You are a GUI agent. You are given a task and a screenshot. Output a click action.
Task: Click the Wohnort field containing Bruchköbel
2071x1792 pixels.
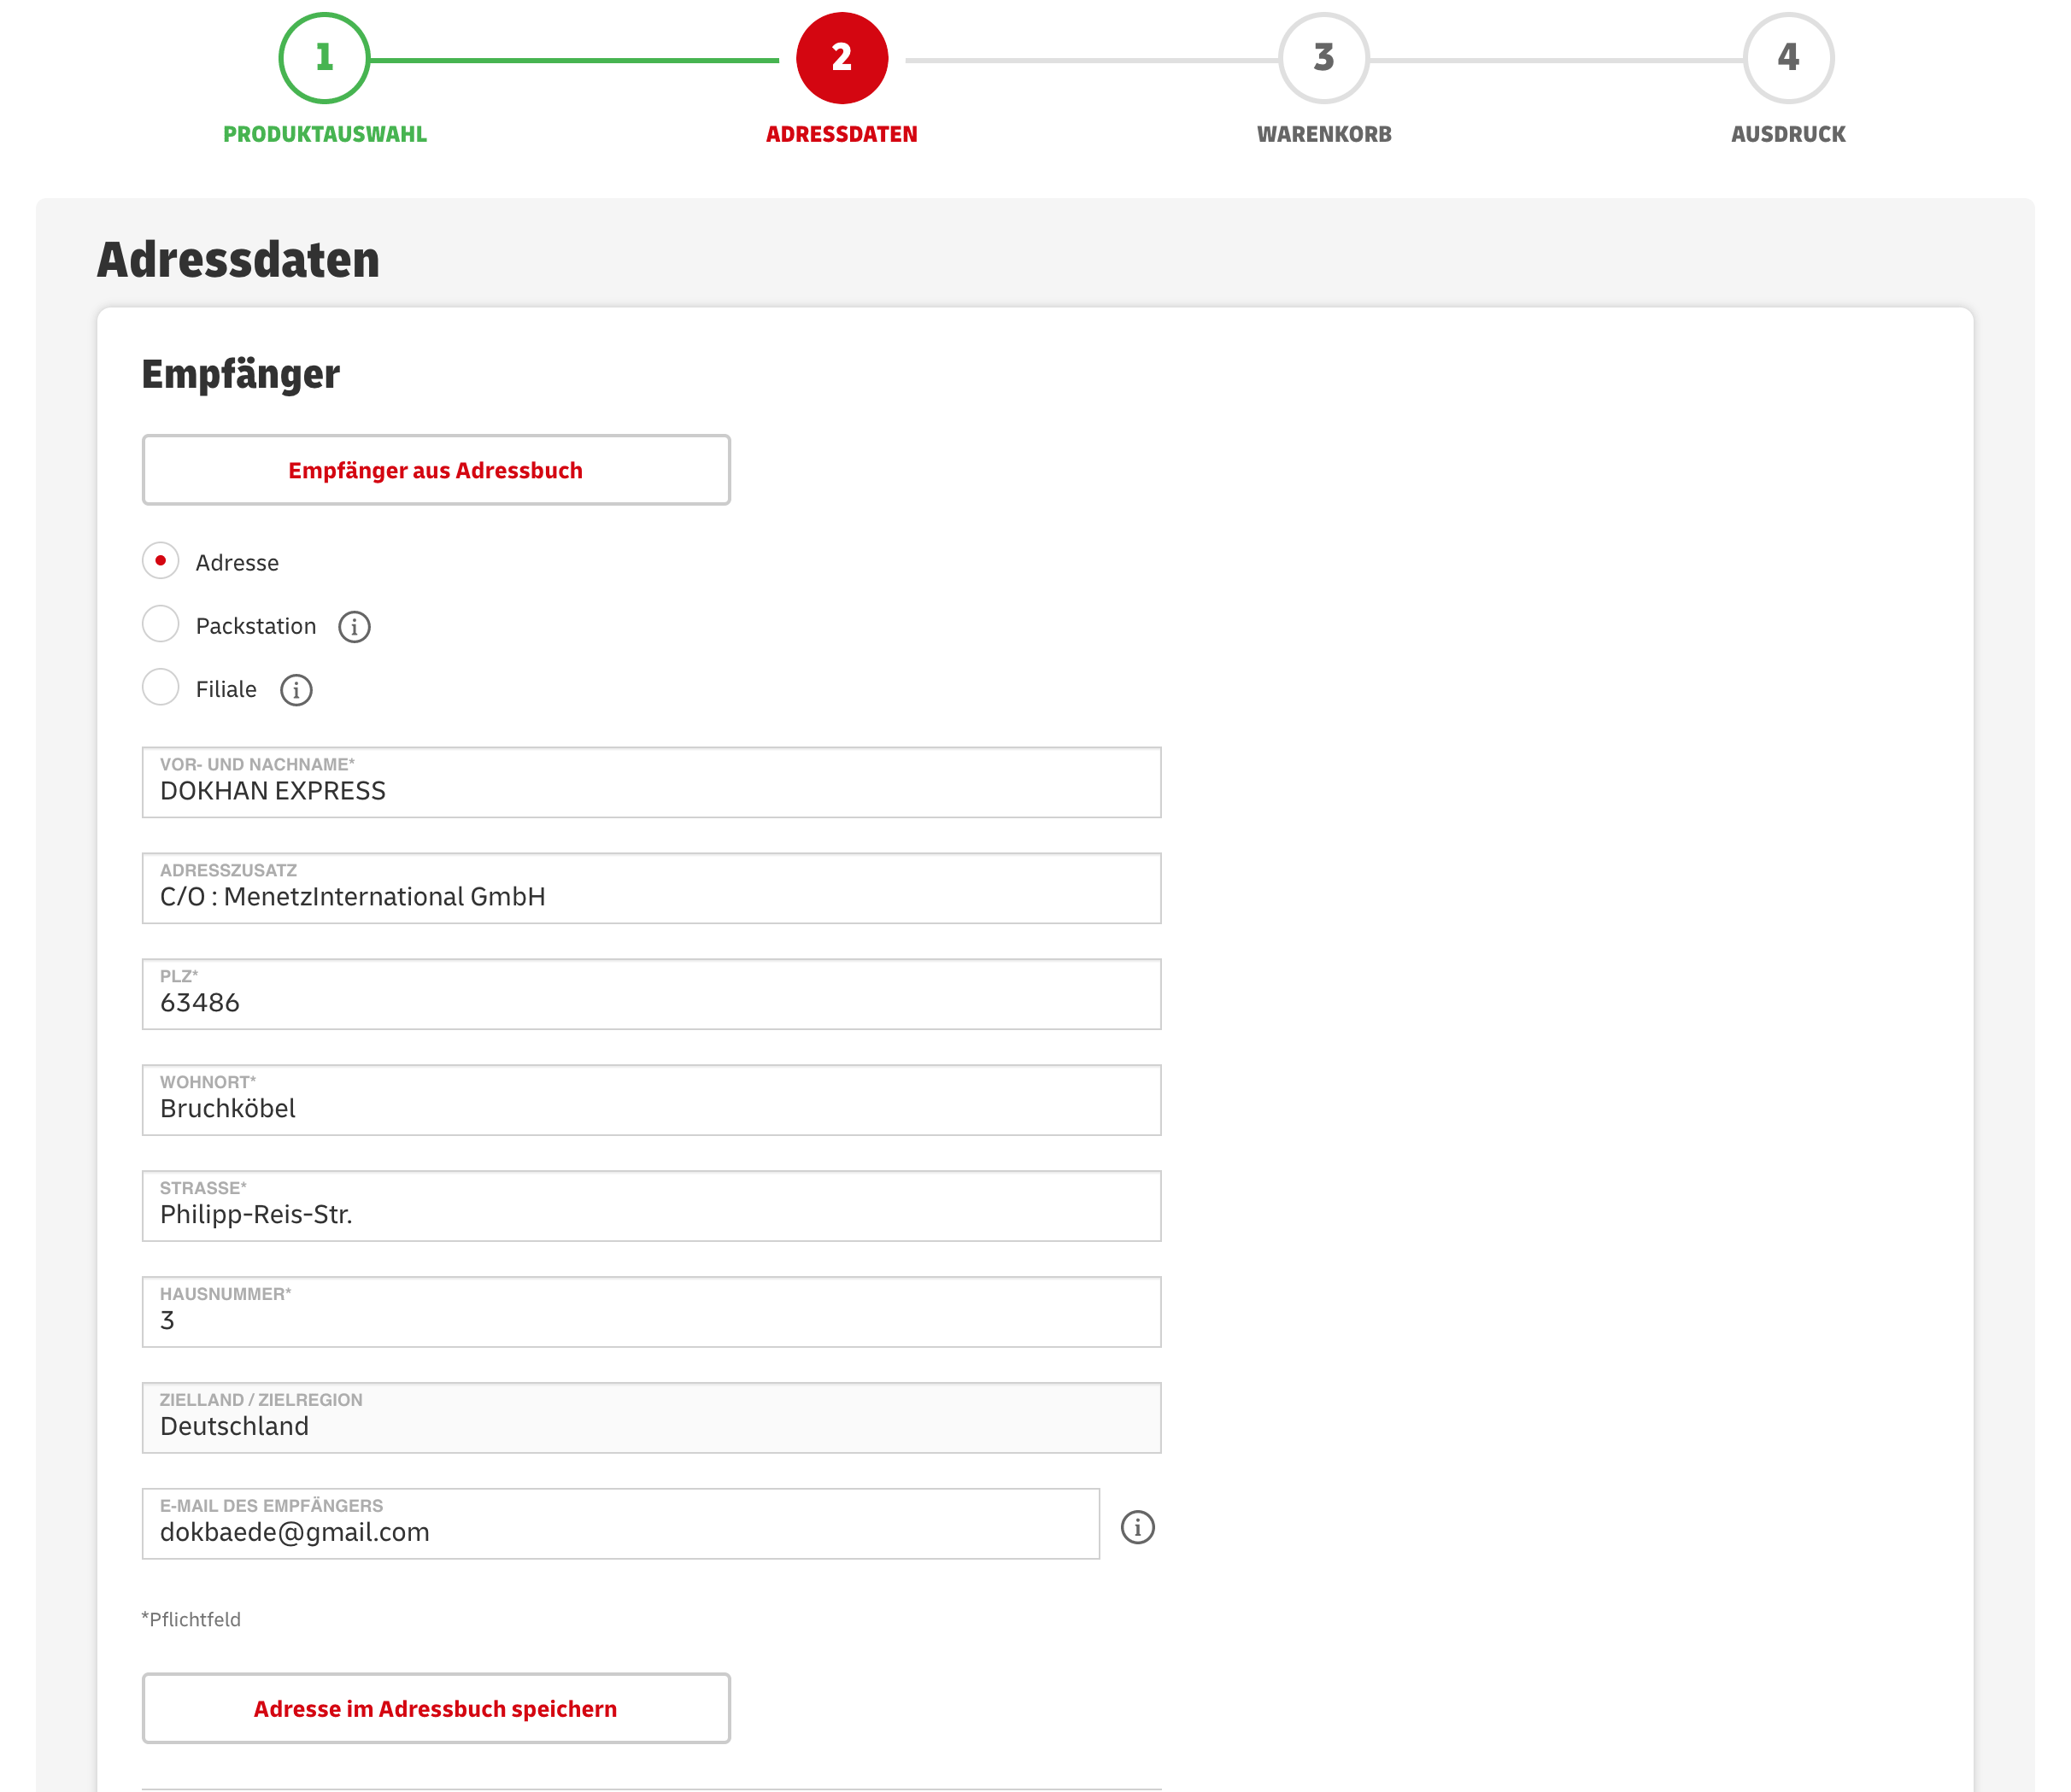pyautogui.click(x=651, y=1101)
